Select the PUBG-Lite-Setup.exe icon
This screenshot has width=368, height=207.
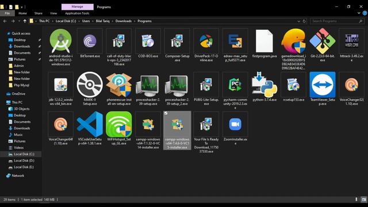tap(206, 85)
